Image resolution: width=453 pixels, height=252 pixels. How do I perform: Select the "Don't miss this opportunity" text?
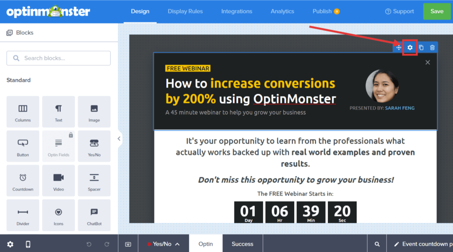(x=296, y=180)
